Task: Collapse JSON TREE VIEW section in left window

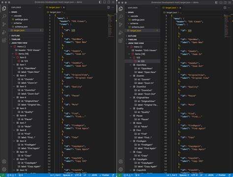Action: (26, 43)
